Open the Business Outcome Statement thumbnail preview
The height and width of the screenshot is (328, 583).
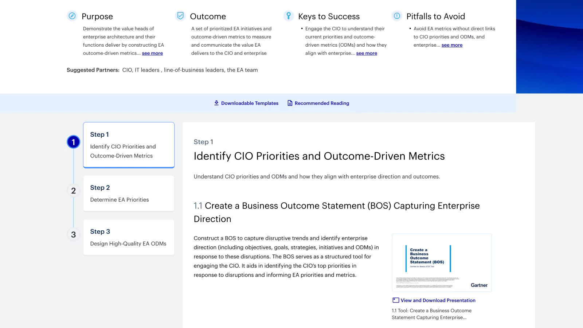[442, 262]
